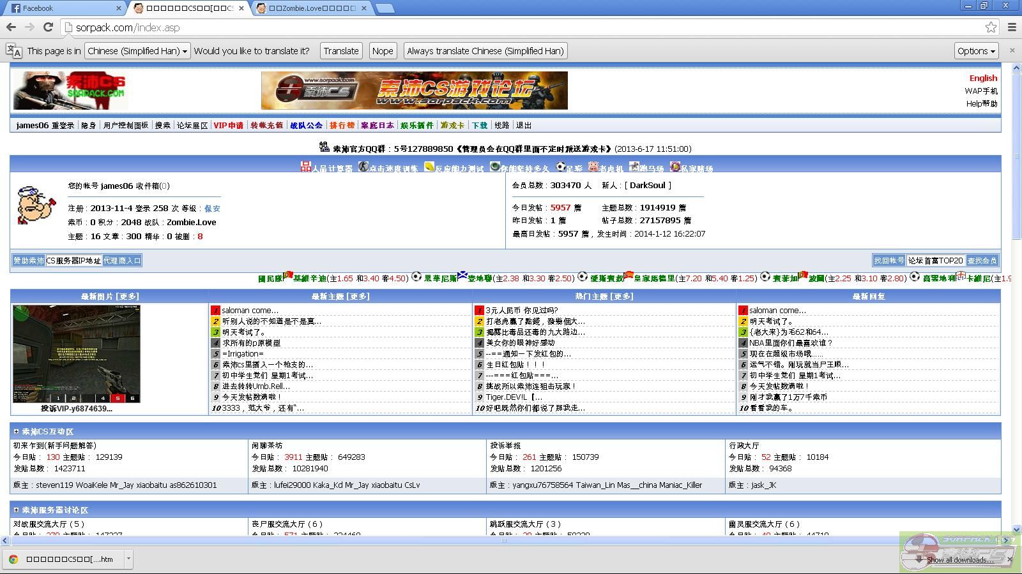Open the Options dropdown in translate bar
The height and width of the screenshot is (574, 1022).
[976, 51]
